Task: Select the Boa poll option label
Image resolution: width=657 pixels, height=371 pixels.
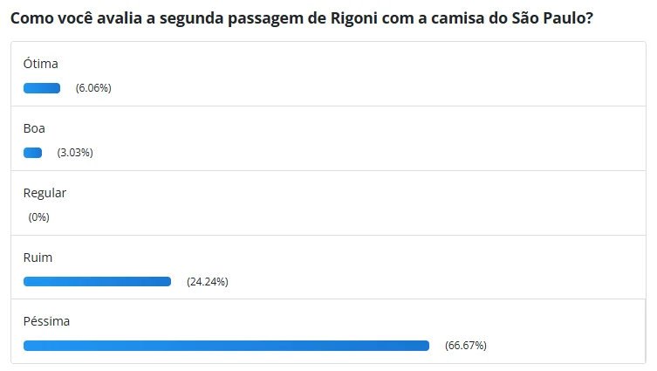Action: click(34, 128)
